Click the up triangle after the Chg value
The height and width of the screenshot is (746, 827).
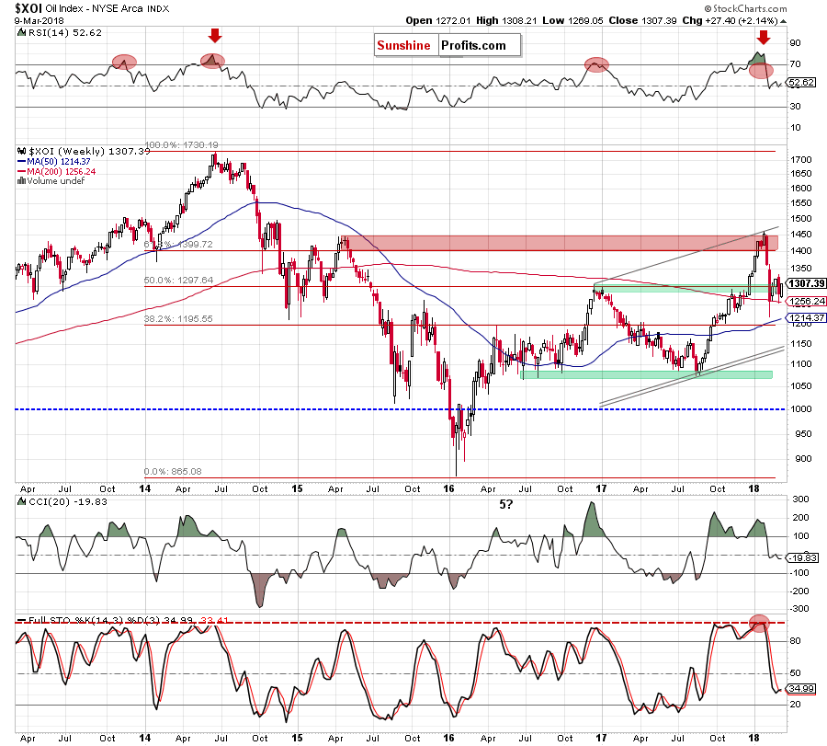click(x=783, y=21)
